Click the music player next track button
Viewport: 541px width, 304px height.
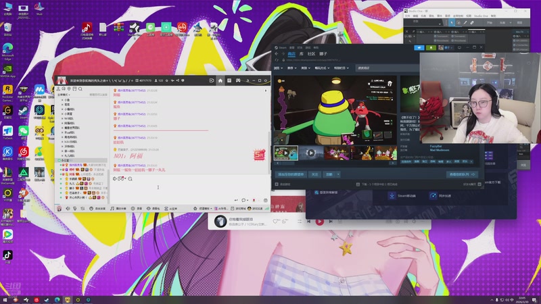[x=331, y=222]
